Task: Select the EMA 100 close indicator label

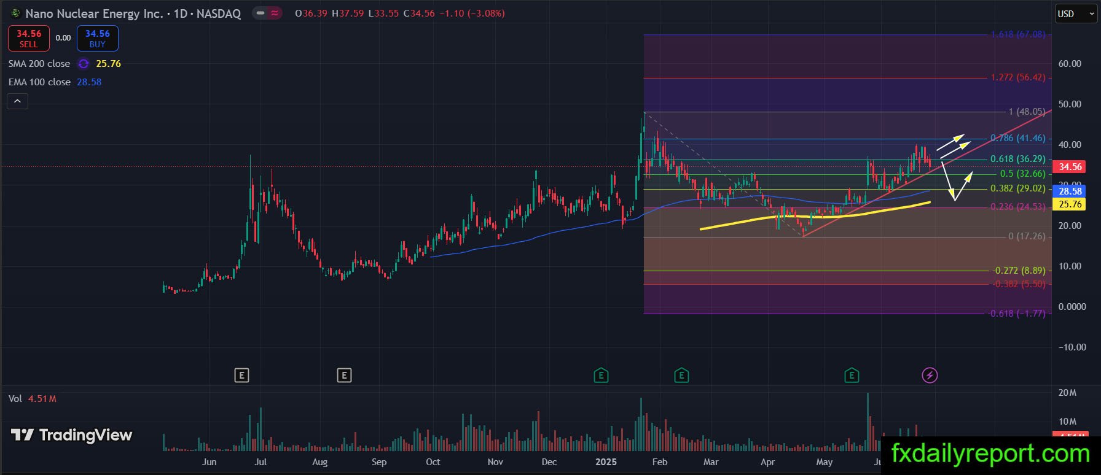Action: point(39,82)
